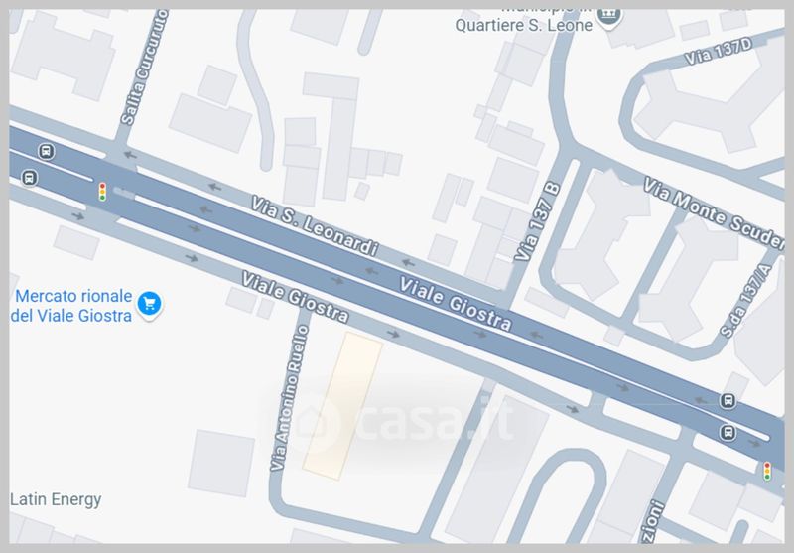Image resolution: width=794 pixels, height=553 pixels.
Task: Click the upper bus stop icon below S.da 137/A
Action: 728,401
